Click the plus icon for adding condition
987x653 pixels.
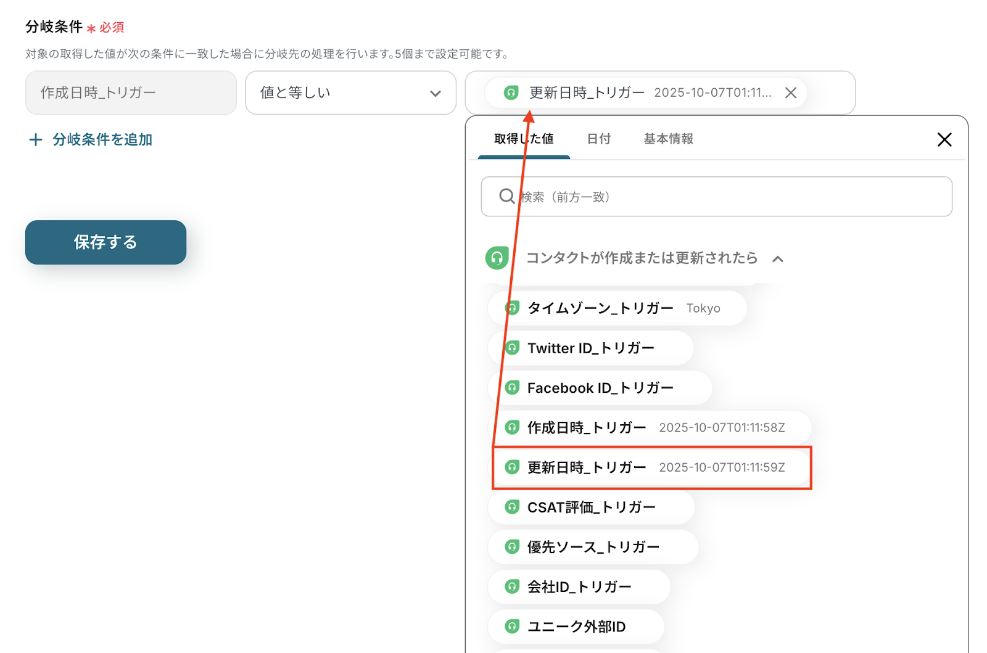coord(36,140)
